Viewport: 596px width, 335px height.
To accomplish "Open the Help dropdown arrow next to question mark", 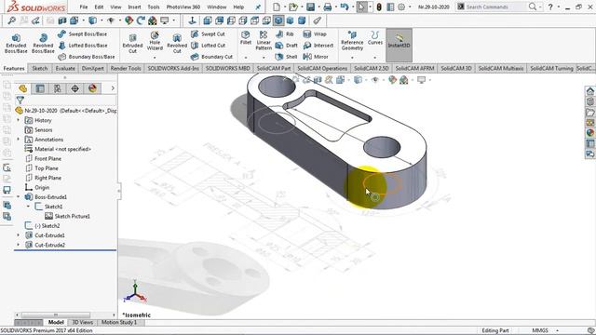I will (558, 7).
